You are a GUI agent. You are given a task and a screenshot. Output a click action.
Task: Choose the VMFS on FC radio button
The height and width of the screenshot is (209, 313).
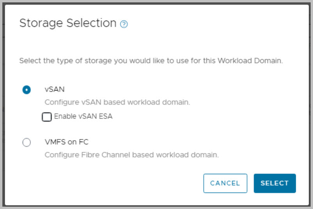click(27, 142)
